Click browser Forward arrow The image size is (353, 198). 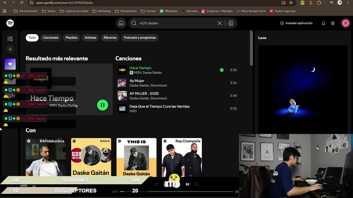(13, 2)
